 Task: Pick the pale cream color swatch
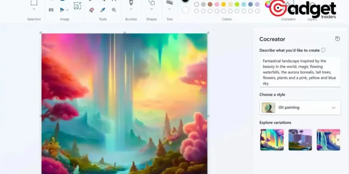pyautogui.click(x=230, y=5)
